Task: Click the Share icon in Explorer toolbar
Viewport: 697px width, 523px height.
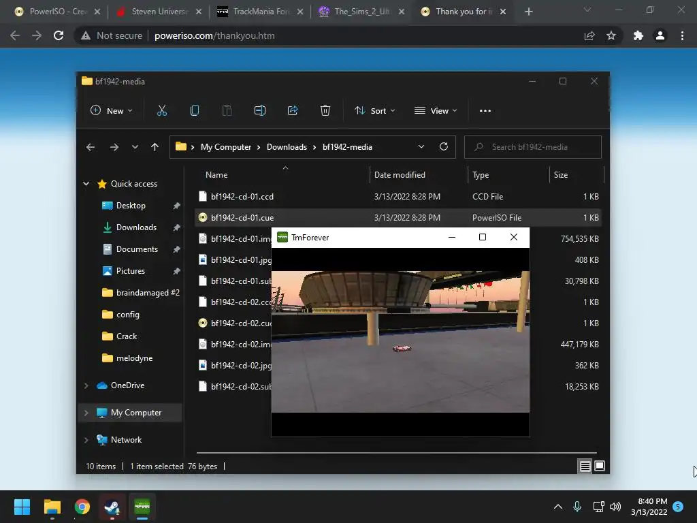Action: pyautogui.click(x=293, y=111)
